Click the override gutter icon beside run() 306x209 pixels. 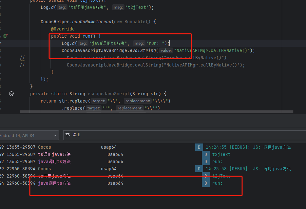pos(5,36)
